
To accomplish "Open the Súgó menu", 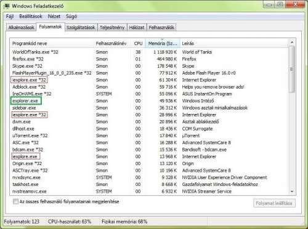I will point(71,17).
